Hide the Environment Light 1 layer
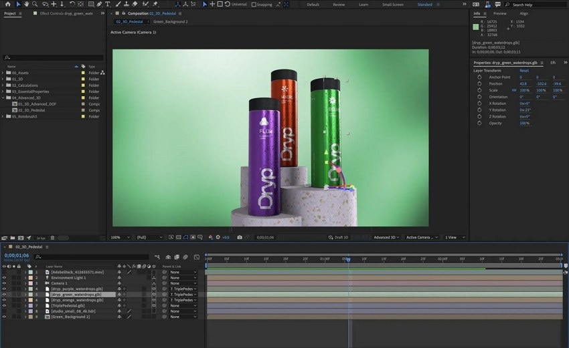The image size is (569, 348). coord(4,278)
